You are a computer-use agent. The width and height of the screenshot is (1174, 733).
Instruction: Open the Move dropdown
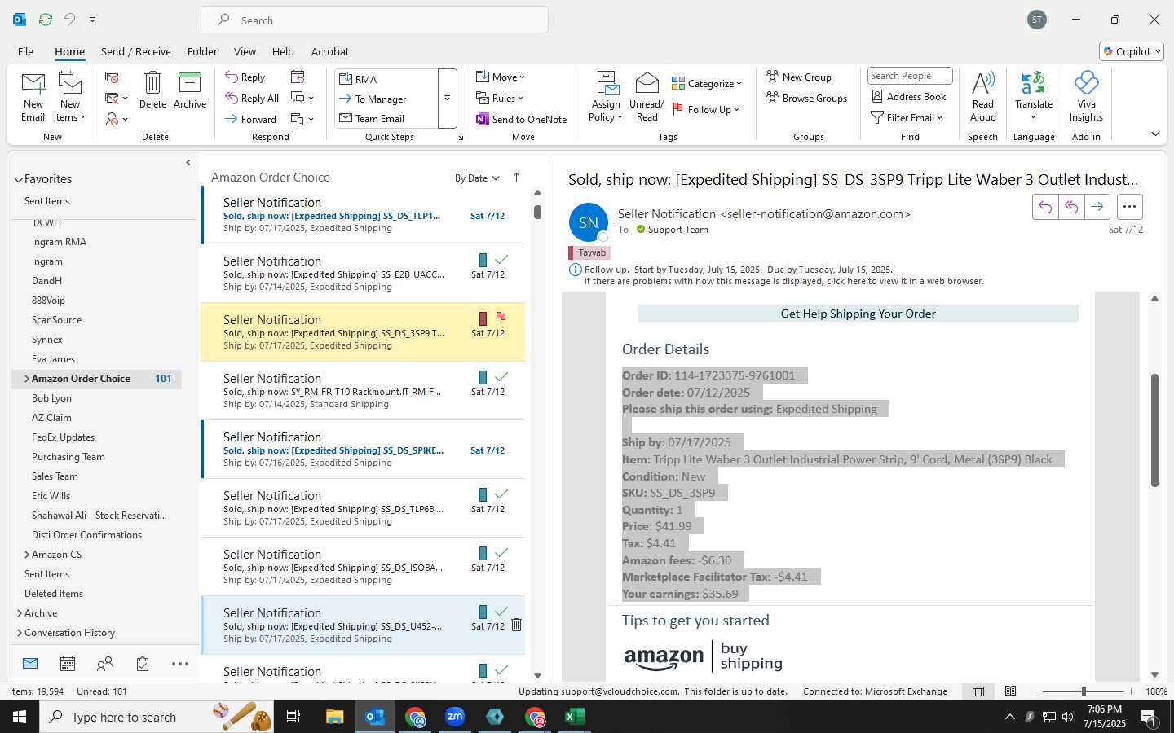[x=501, y=77]
